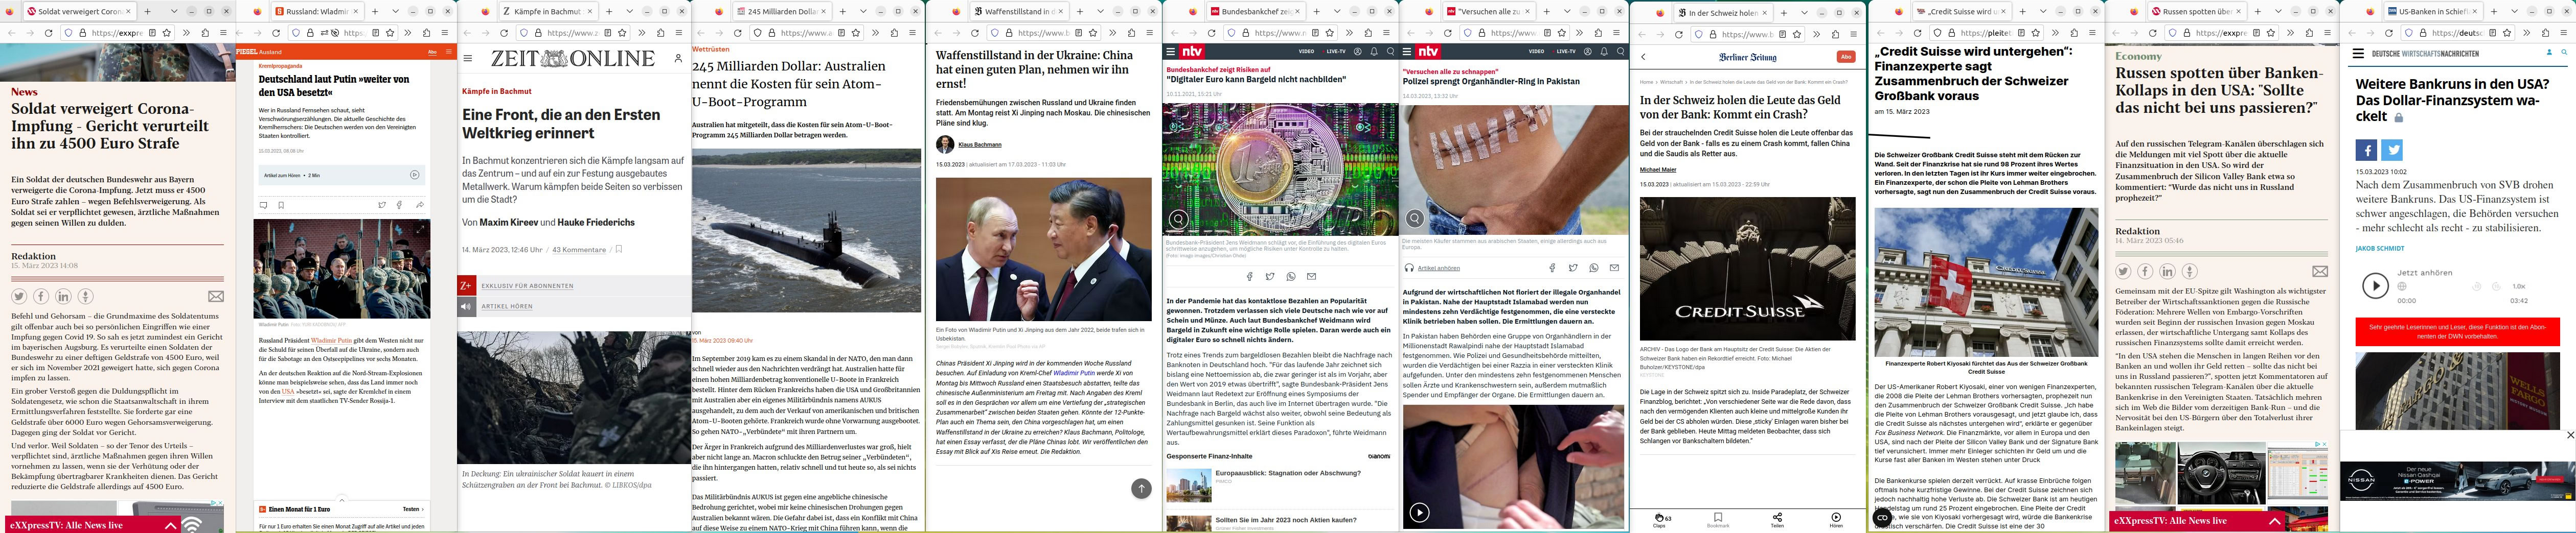Share DWN article with blue Facebook button
The image size is (2576, 533).
pos(2366,151)
